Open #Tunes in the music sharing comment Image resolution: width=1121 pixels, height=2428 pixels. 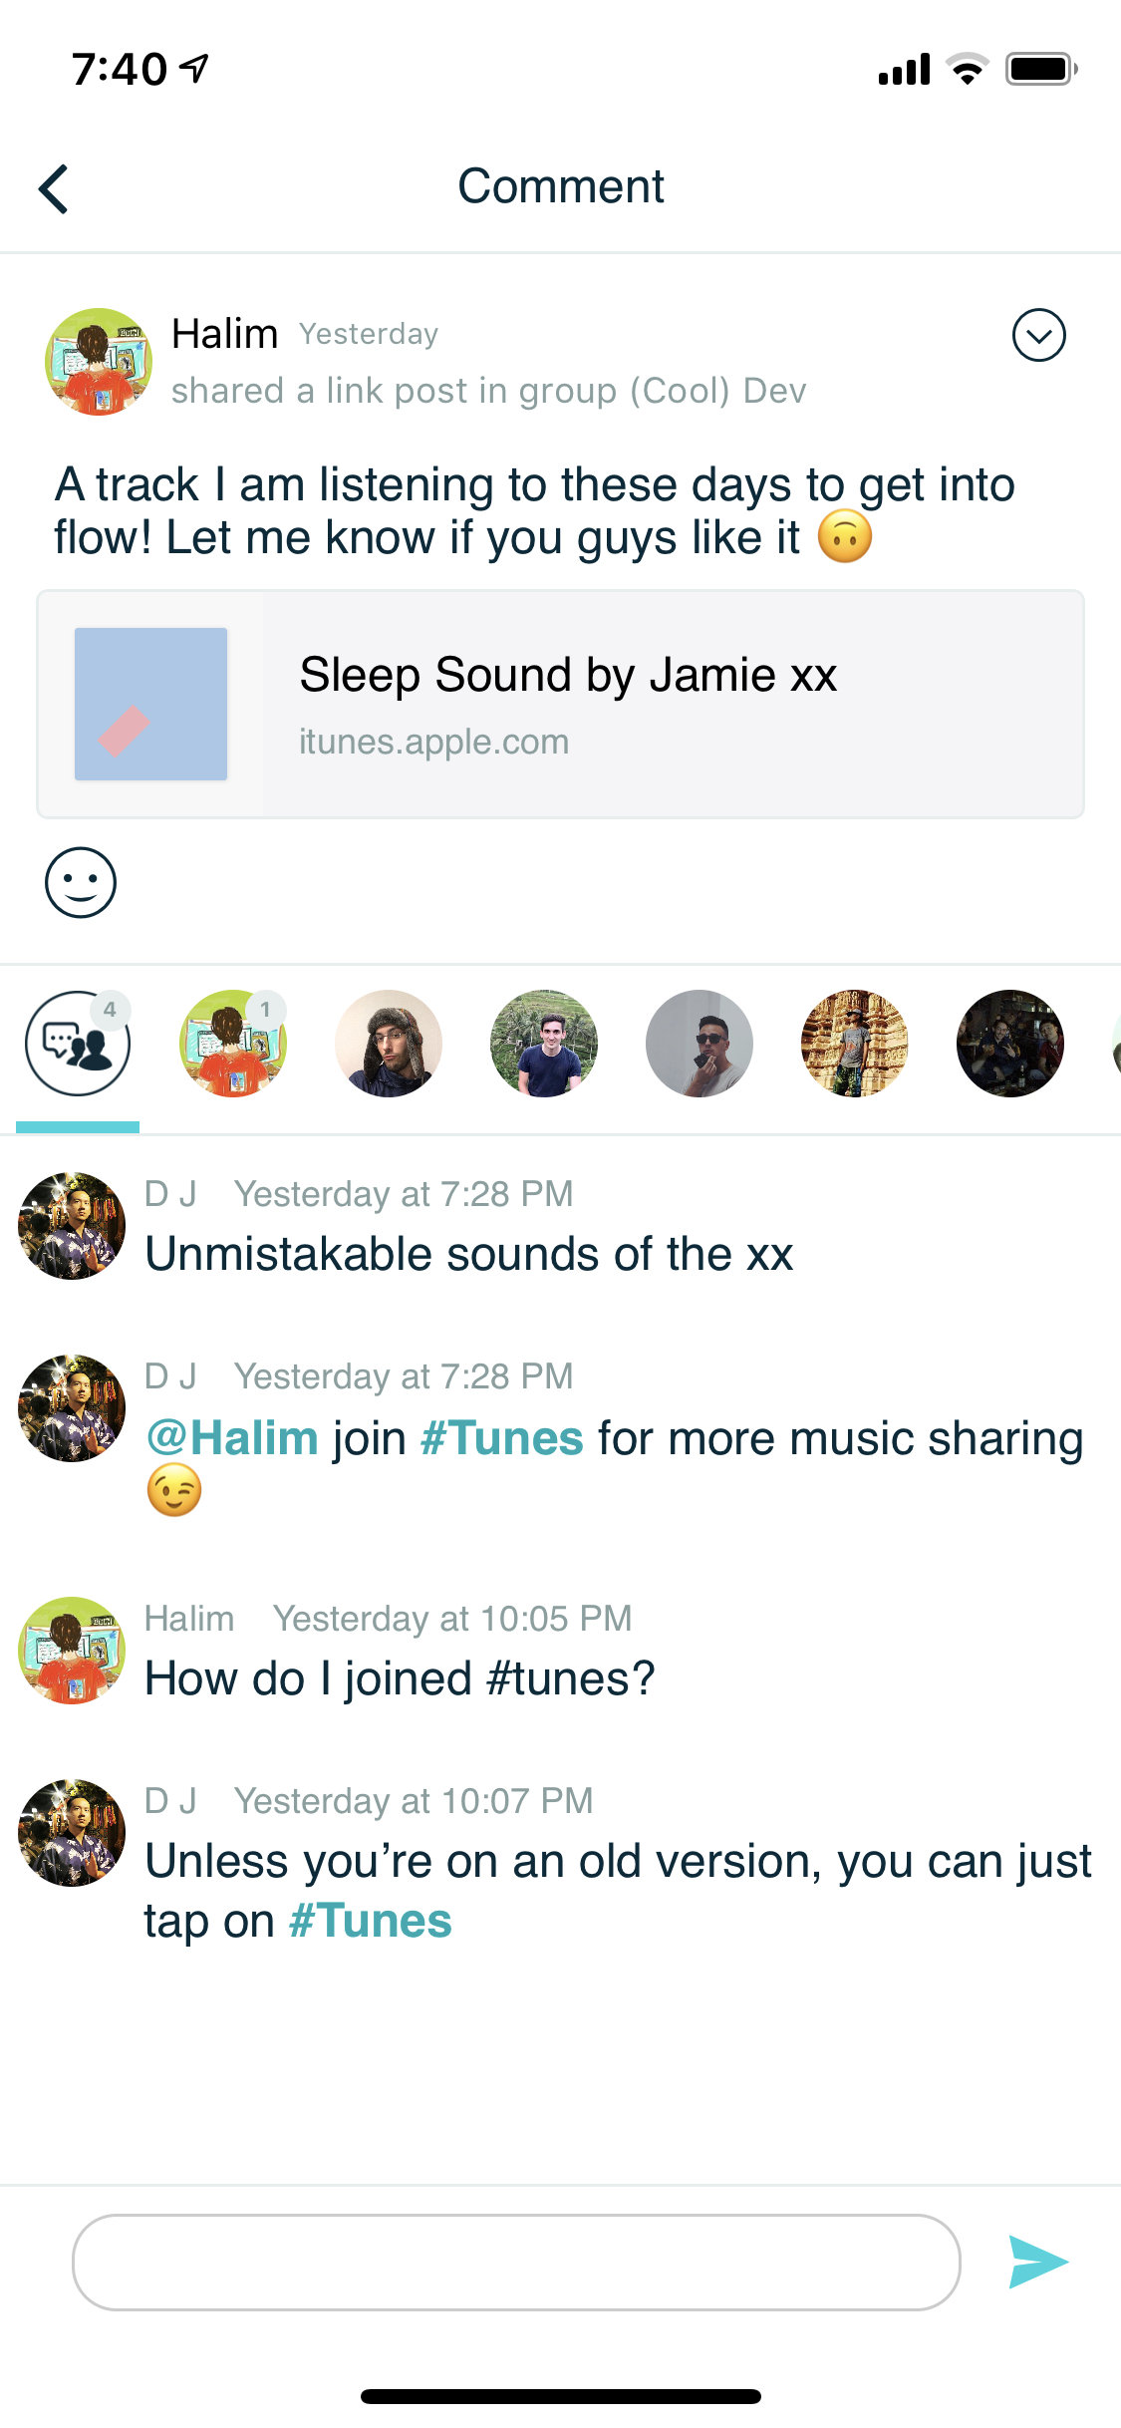(x=501, y=1438)
